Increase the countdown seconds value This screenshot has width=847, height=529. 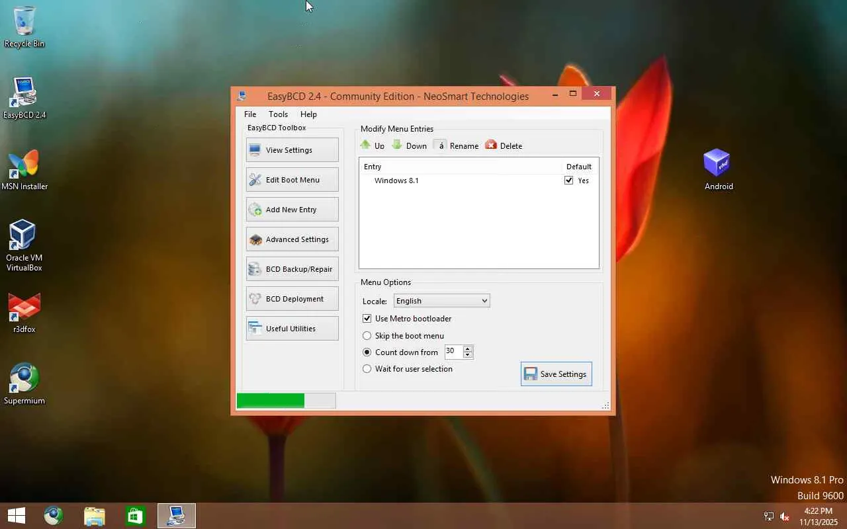[x=468, y=348]
